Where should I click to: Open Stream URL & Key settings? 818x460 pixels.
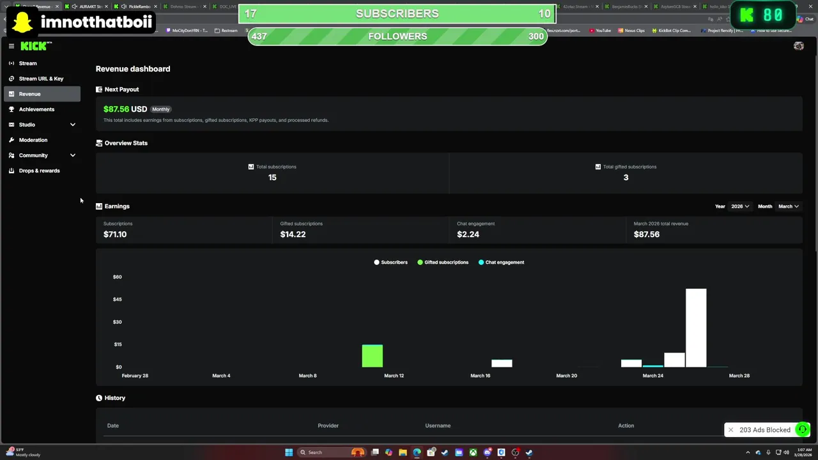click(x=42, y=79)
